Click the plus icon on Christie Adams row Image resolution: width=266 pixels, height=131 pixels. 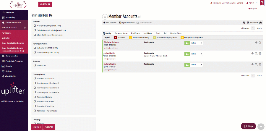pyautogui.click(x=256, y=43)
